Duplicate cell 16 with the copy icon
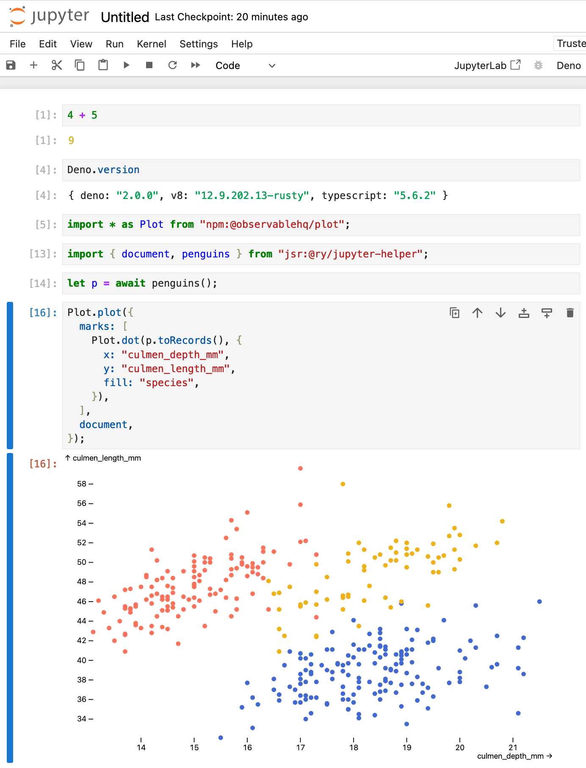The image size is (586, 768). click(x=454, y=312)
